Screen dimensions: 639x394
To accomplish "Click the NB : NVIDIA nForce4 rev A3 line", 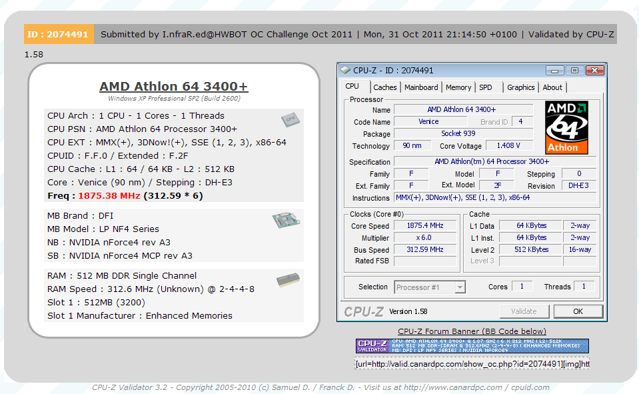I will (109, 242).
